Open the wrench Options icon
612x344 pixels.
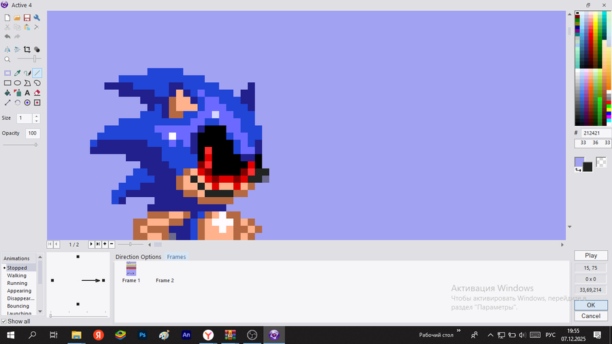pyautogui.click(x=37, y=18)
